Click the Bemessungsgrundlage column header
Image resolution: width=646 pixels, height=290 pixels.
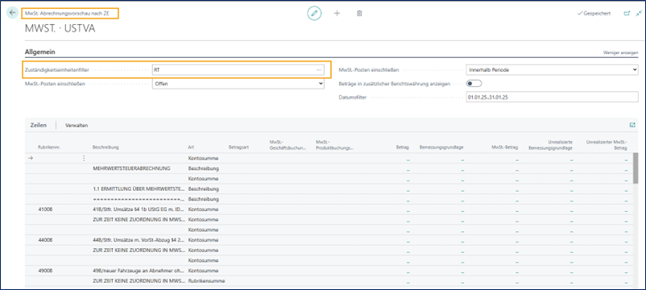pos(442,147)
